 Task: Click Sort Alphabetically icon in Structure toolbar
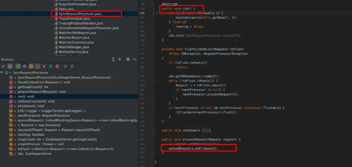pos(10,66)
